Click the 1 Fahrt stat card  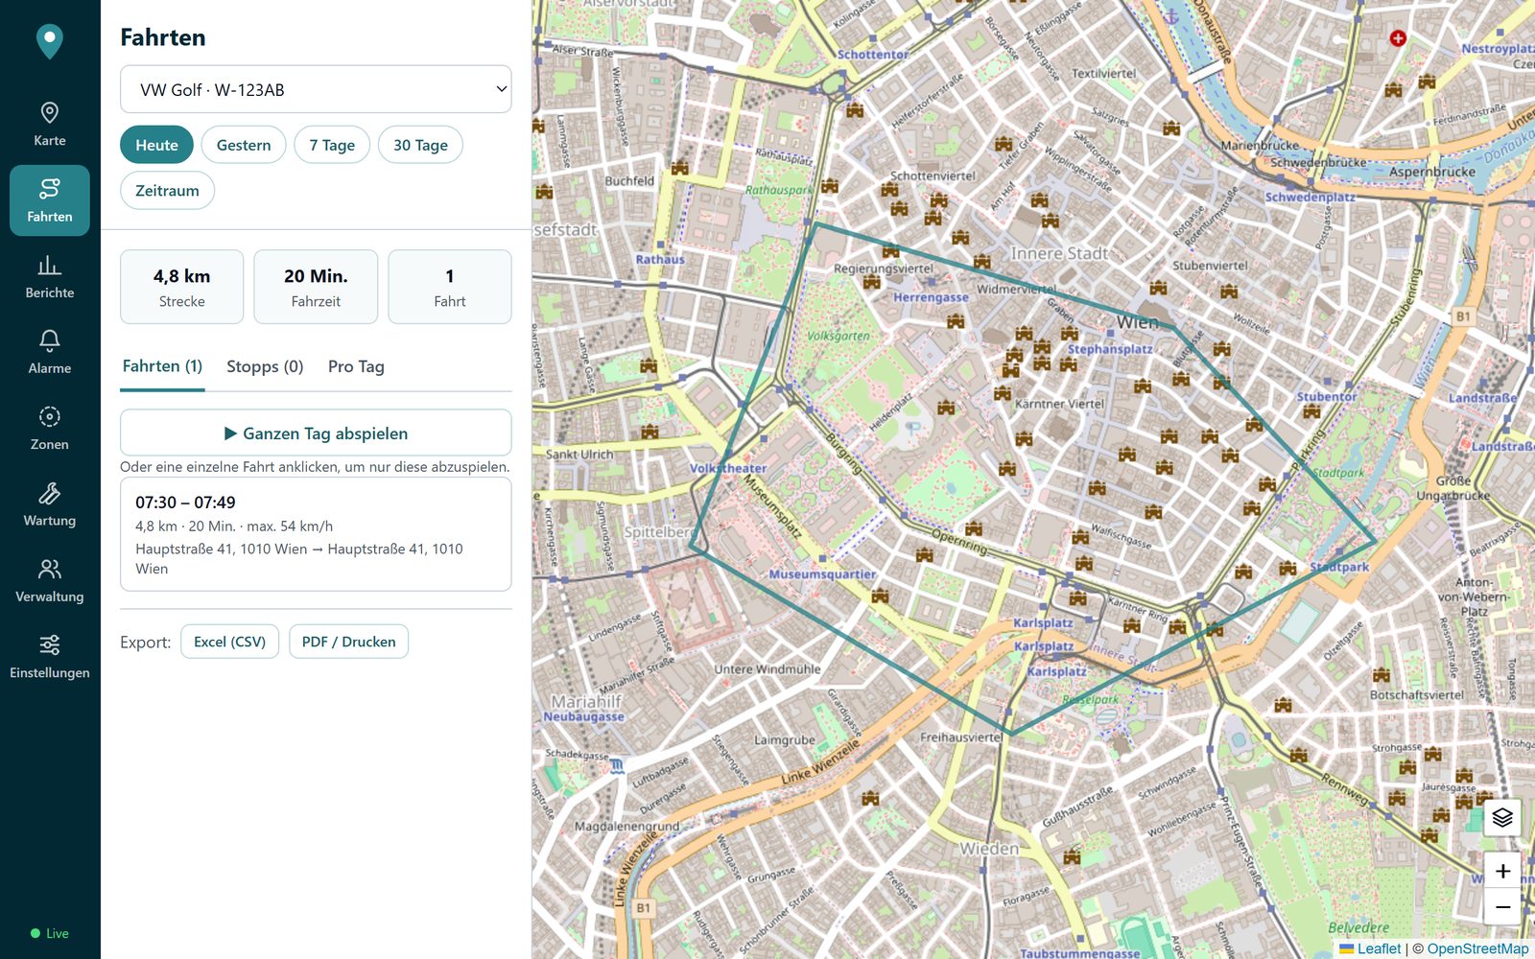pos(450,287)
